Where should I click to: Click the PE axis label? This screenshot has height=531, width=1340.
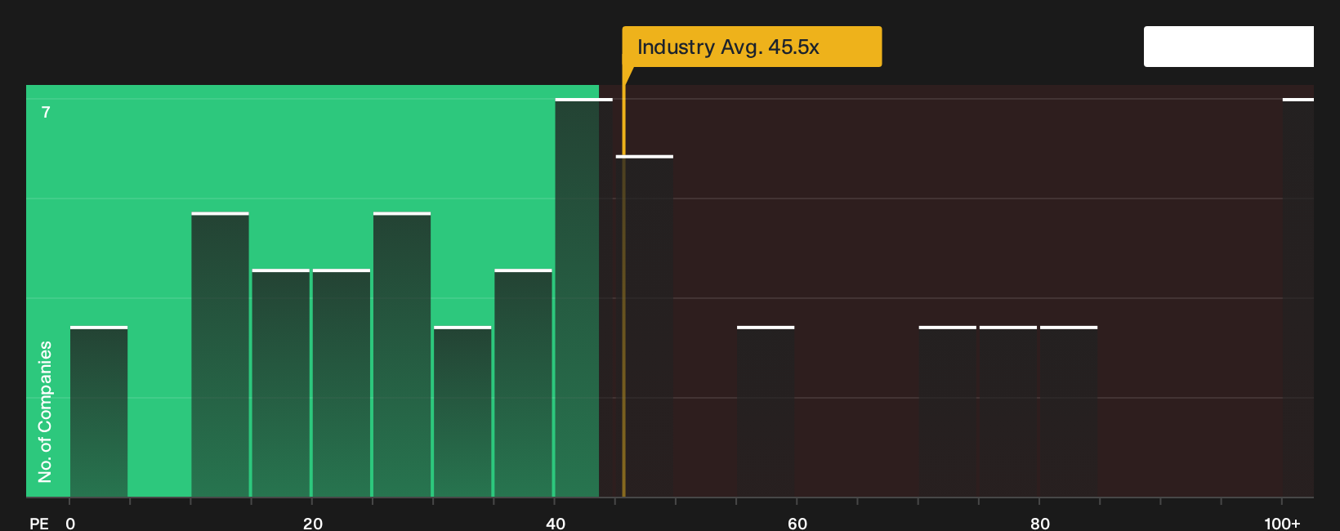pos(39,524)
